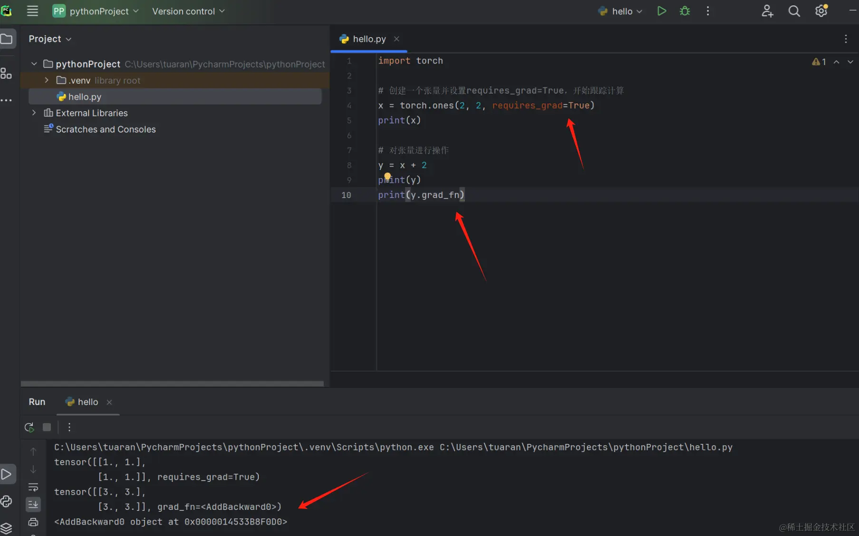Image resolution: width=859 pixels, height=536 pixels.
Task: Open Version control dropdown
Action: coord(188,11)
